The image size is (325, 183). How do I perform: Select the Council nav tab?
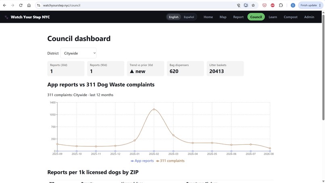point(256,17)
